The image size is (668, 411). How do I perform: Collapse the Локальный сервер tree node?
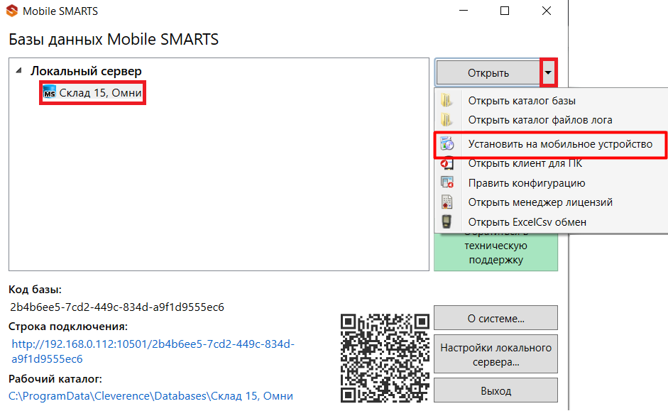coord(18,71)
